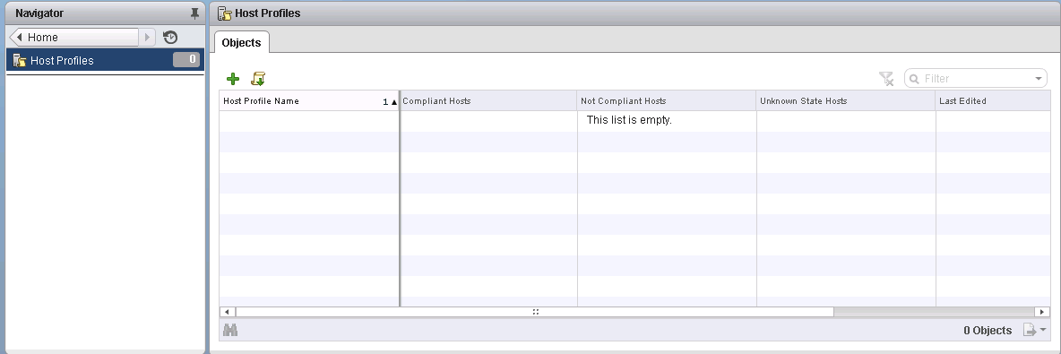Import a host profile using toolbar icon
Viewport: 1061px width, 354px height.
(x=258, y=79)
